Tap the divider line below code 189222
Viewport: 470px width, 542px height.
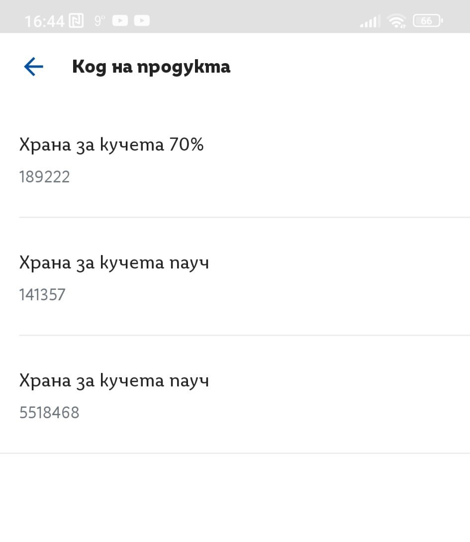click(x=244, y=217)
